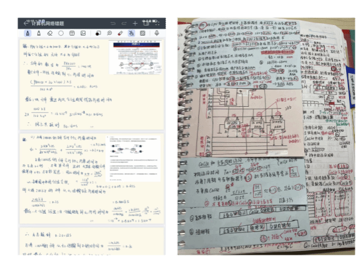This screenshot has height=261, width=361.
Task: Open the more options grid menu
Action: coord(157,23)
